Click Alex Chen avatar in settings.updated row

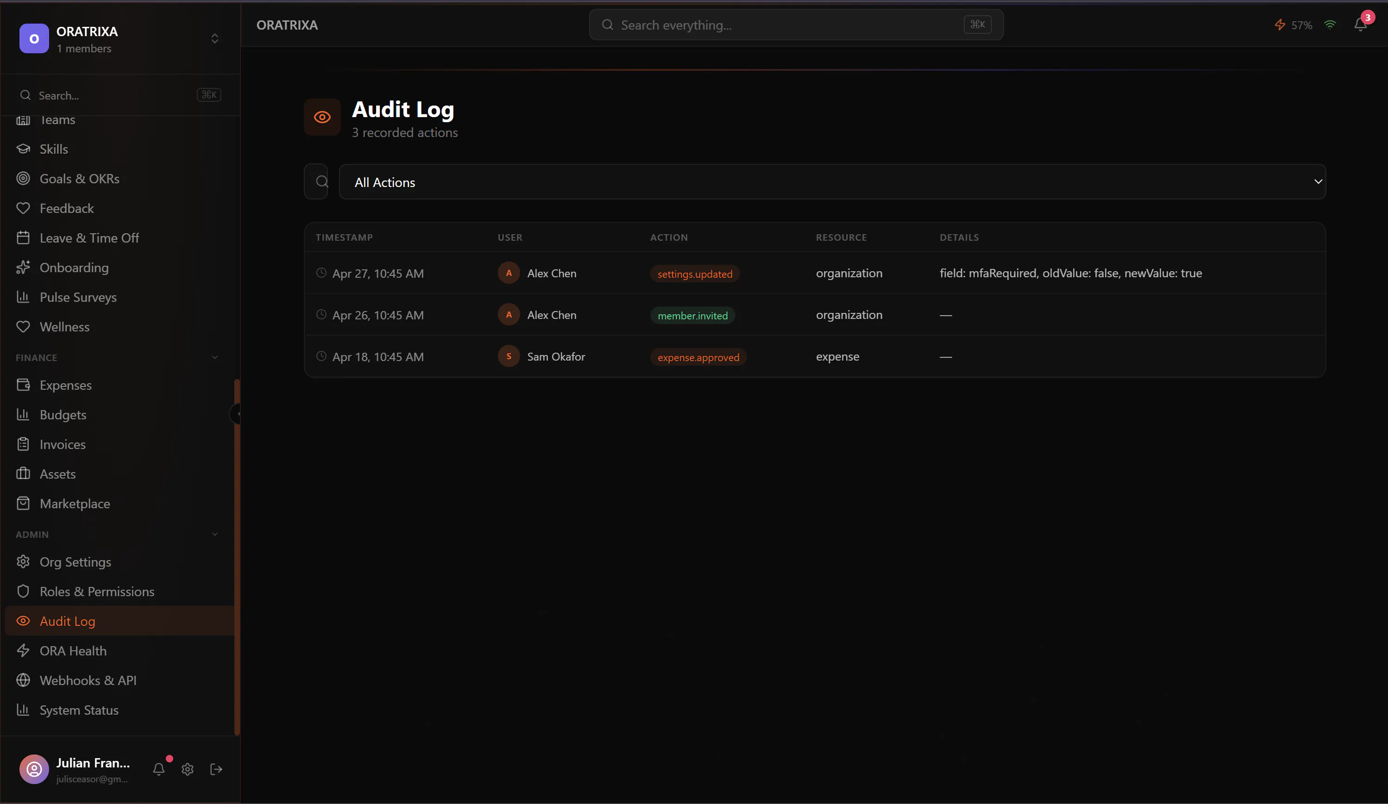pyautogui.click(x=509, y=273)
